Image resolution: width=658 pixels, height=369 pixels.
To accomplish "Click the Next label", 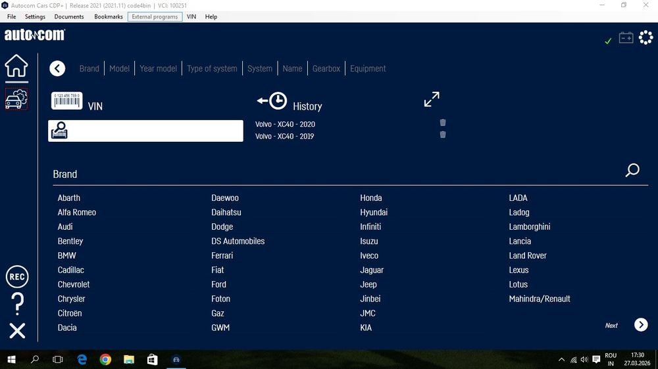I will point(611,326).
